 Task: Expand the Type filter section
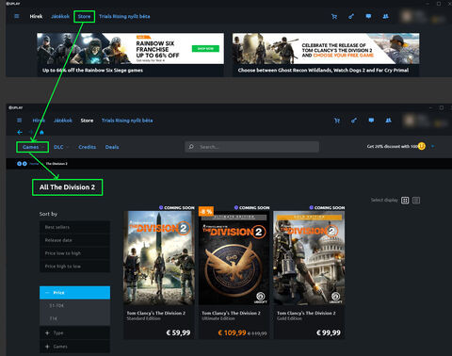click(x=74, y=332)
